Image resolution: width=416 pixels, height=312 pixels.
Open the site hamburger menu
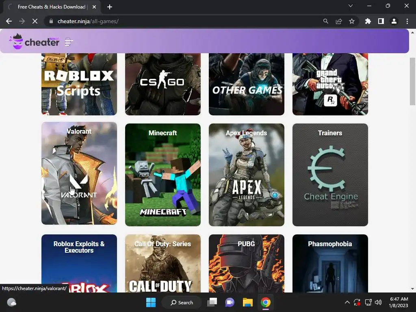coord(69,42)
